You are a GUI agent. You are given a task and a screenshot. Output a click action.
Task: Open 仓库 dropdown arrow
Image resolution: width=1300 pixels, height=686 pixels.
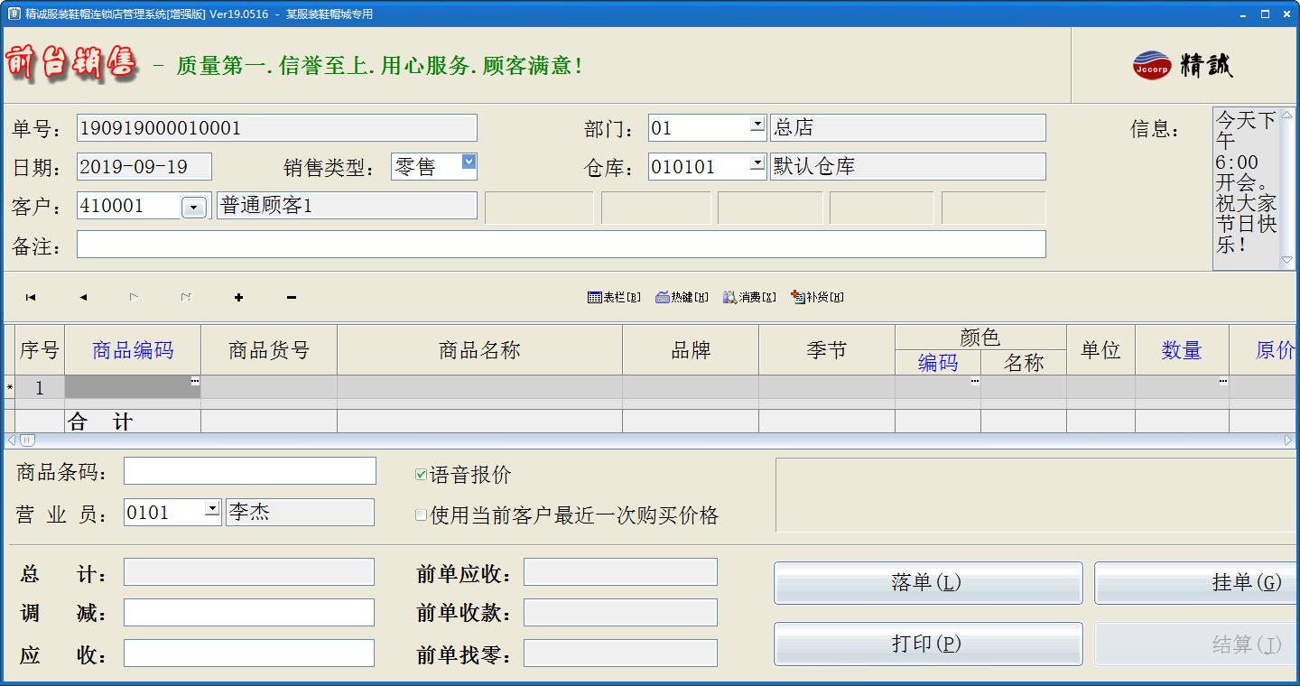coord(757,163)
